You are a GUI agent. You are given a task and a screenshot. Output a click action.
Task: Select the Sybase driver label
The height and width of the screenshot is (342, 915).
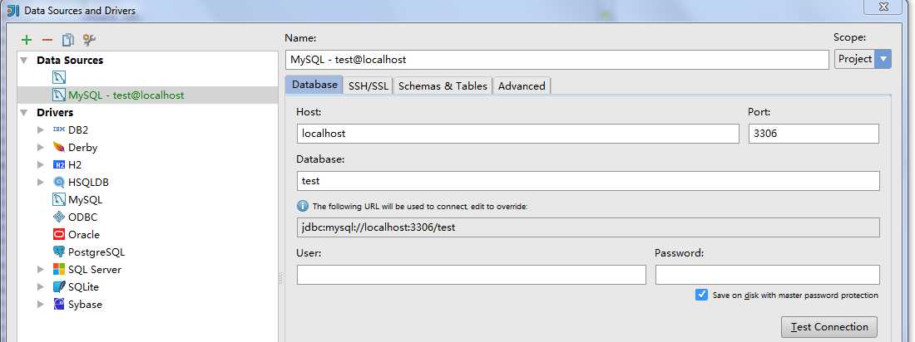pyautogui.click(x=85, y=305)
